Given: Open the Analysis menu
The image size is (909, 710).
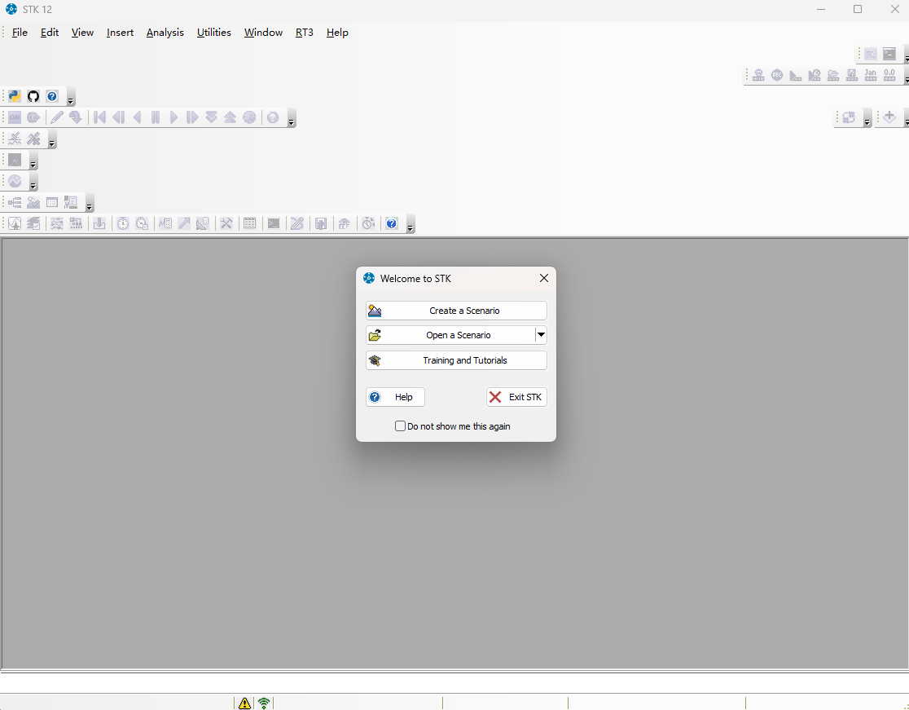Looking at the screenshot, I should 165,33.
